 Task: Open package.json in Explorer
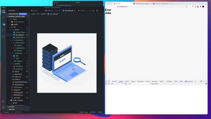(x=18, y=93)
